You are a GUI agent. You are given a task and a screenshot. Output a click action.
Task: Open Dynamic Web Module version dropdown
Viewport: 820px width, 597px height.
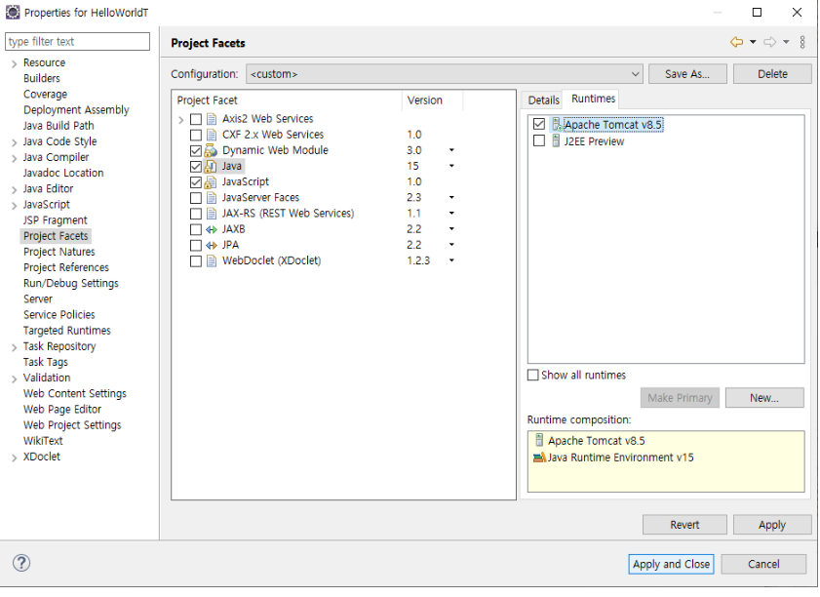451,150
